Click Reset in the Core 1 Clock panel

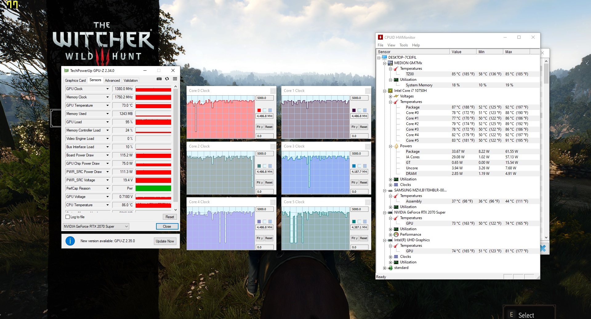tap(364, 127)
